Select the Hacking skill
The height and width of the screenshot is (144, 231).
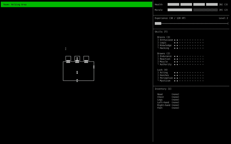pos(164,48)
